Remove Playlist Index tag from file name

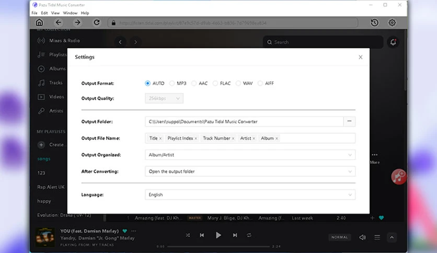[196, 139]
